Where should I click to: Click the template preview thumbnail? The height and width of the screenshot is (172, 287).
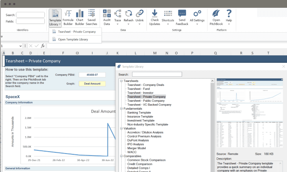pos(250,113)
